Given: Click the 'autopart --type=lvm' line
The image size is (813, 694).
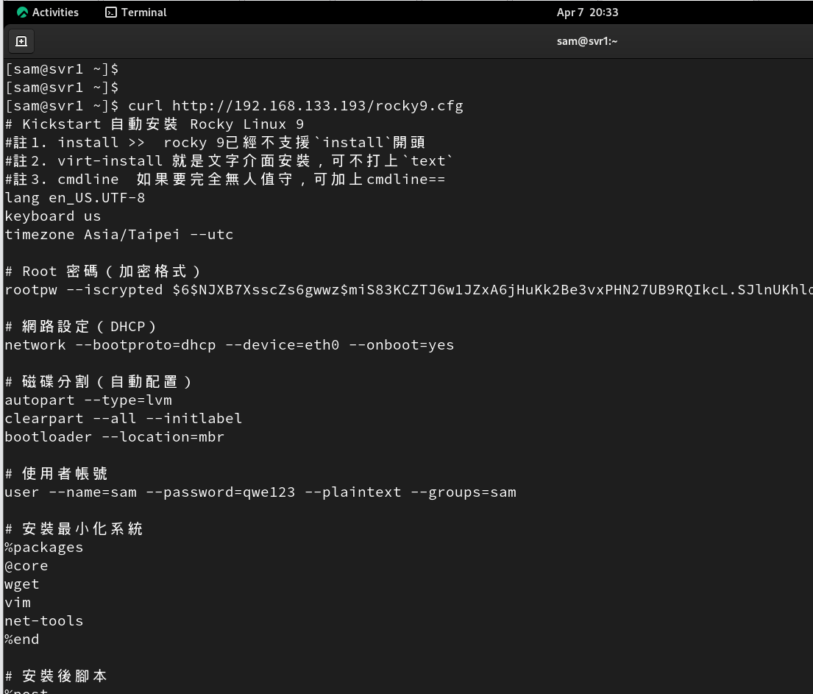Looking at the screenshot, I should (88, 400).
